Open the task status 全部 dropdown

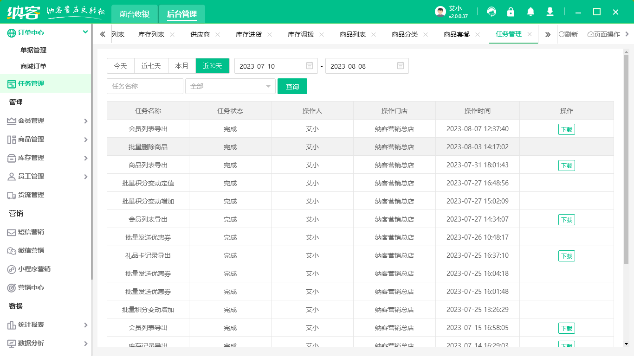click(x=230, y=86)
